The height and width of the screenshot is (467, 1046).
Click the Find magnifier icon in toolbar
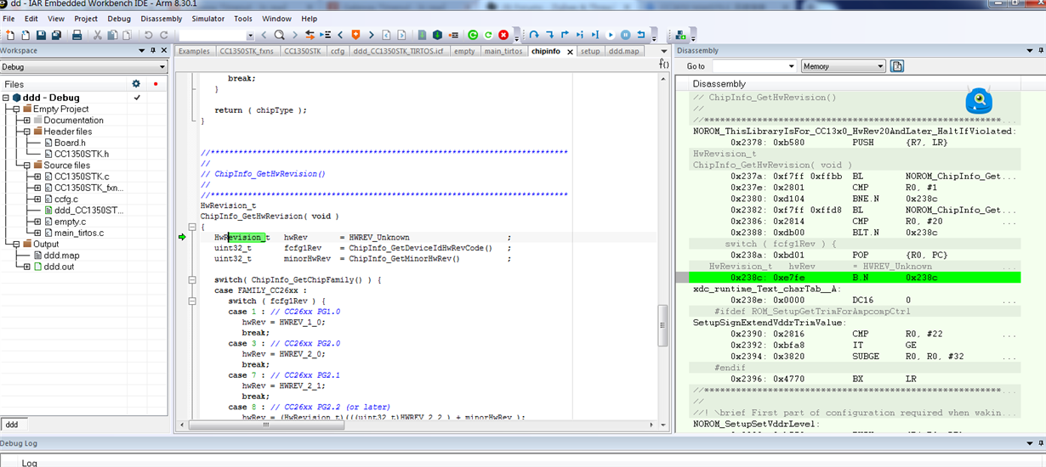click(x=279, y=35)
